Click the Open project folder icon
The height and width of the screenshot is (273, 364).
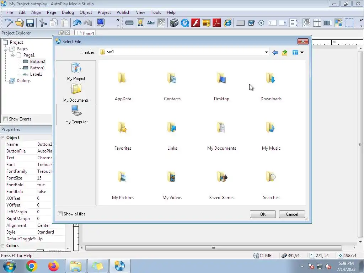[20, 23]
